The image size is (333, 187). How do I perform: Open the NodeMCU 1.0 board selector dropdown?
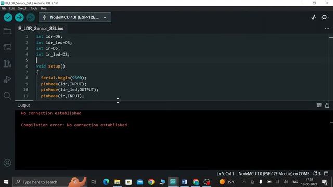click(x=75, y=17)
